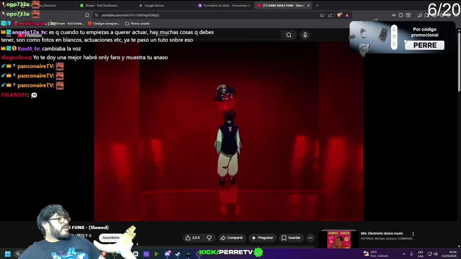Open Steam from the taskbar
This screenshot has height=259, width=461.
click(178, 254)
